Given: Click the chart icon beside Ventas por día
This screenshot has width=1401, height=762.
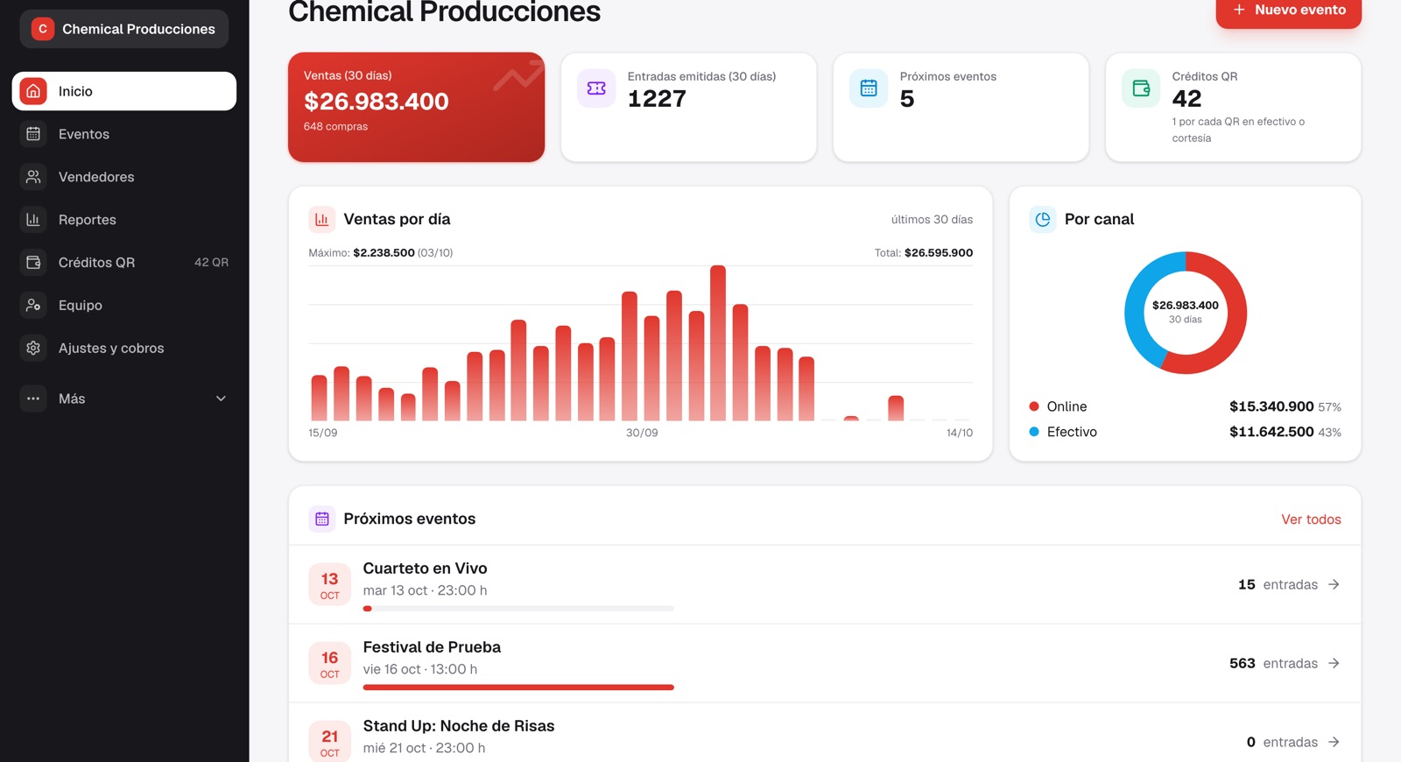Looking at the screenshot, I should [321, 220].
